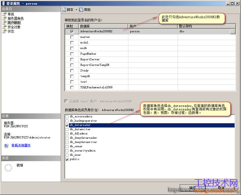Select the ReportServerTempDB row text
This screenshot has height=195, width=241.
coord(95,65)
